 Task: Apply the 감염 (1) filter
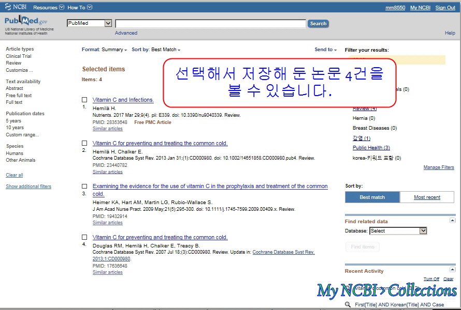362,138
